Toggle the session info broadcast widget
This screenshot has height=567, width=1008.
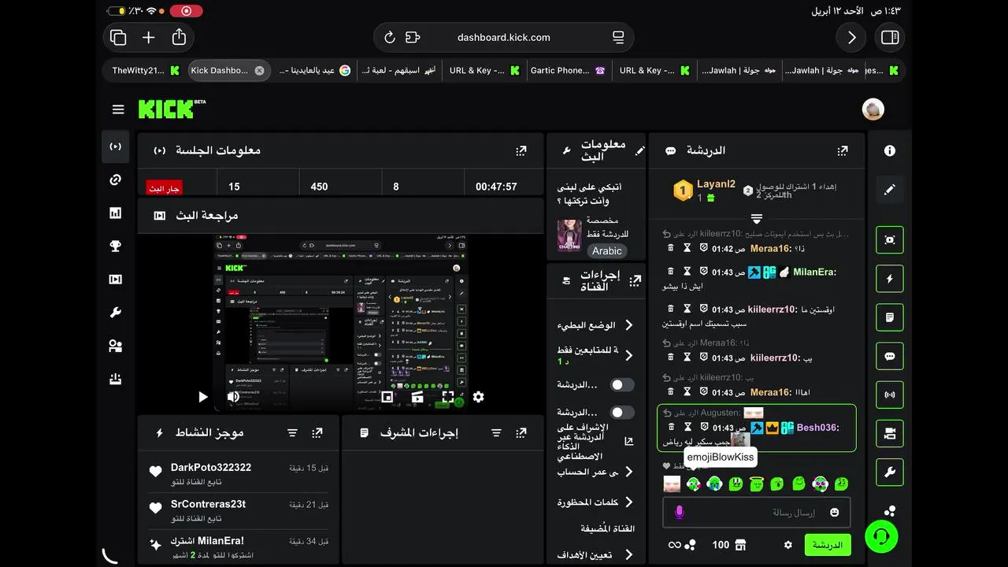pos(890,395)
